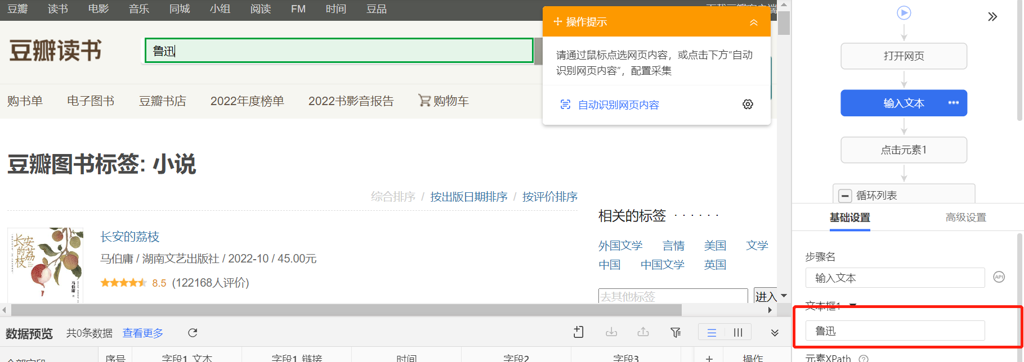The height and width of the screenshot is (362, 1024).
Task: Click the 元素XPath help question icon
Action: [864, 359]
